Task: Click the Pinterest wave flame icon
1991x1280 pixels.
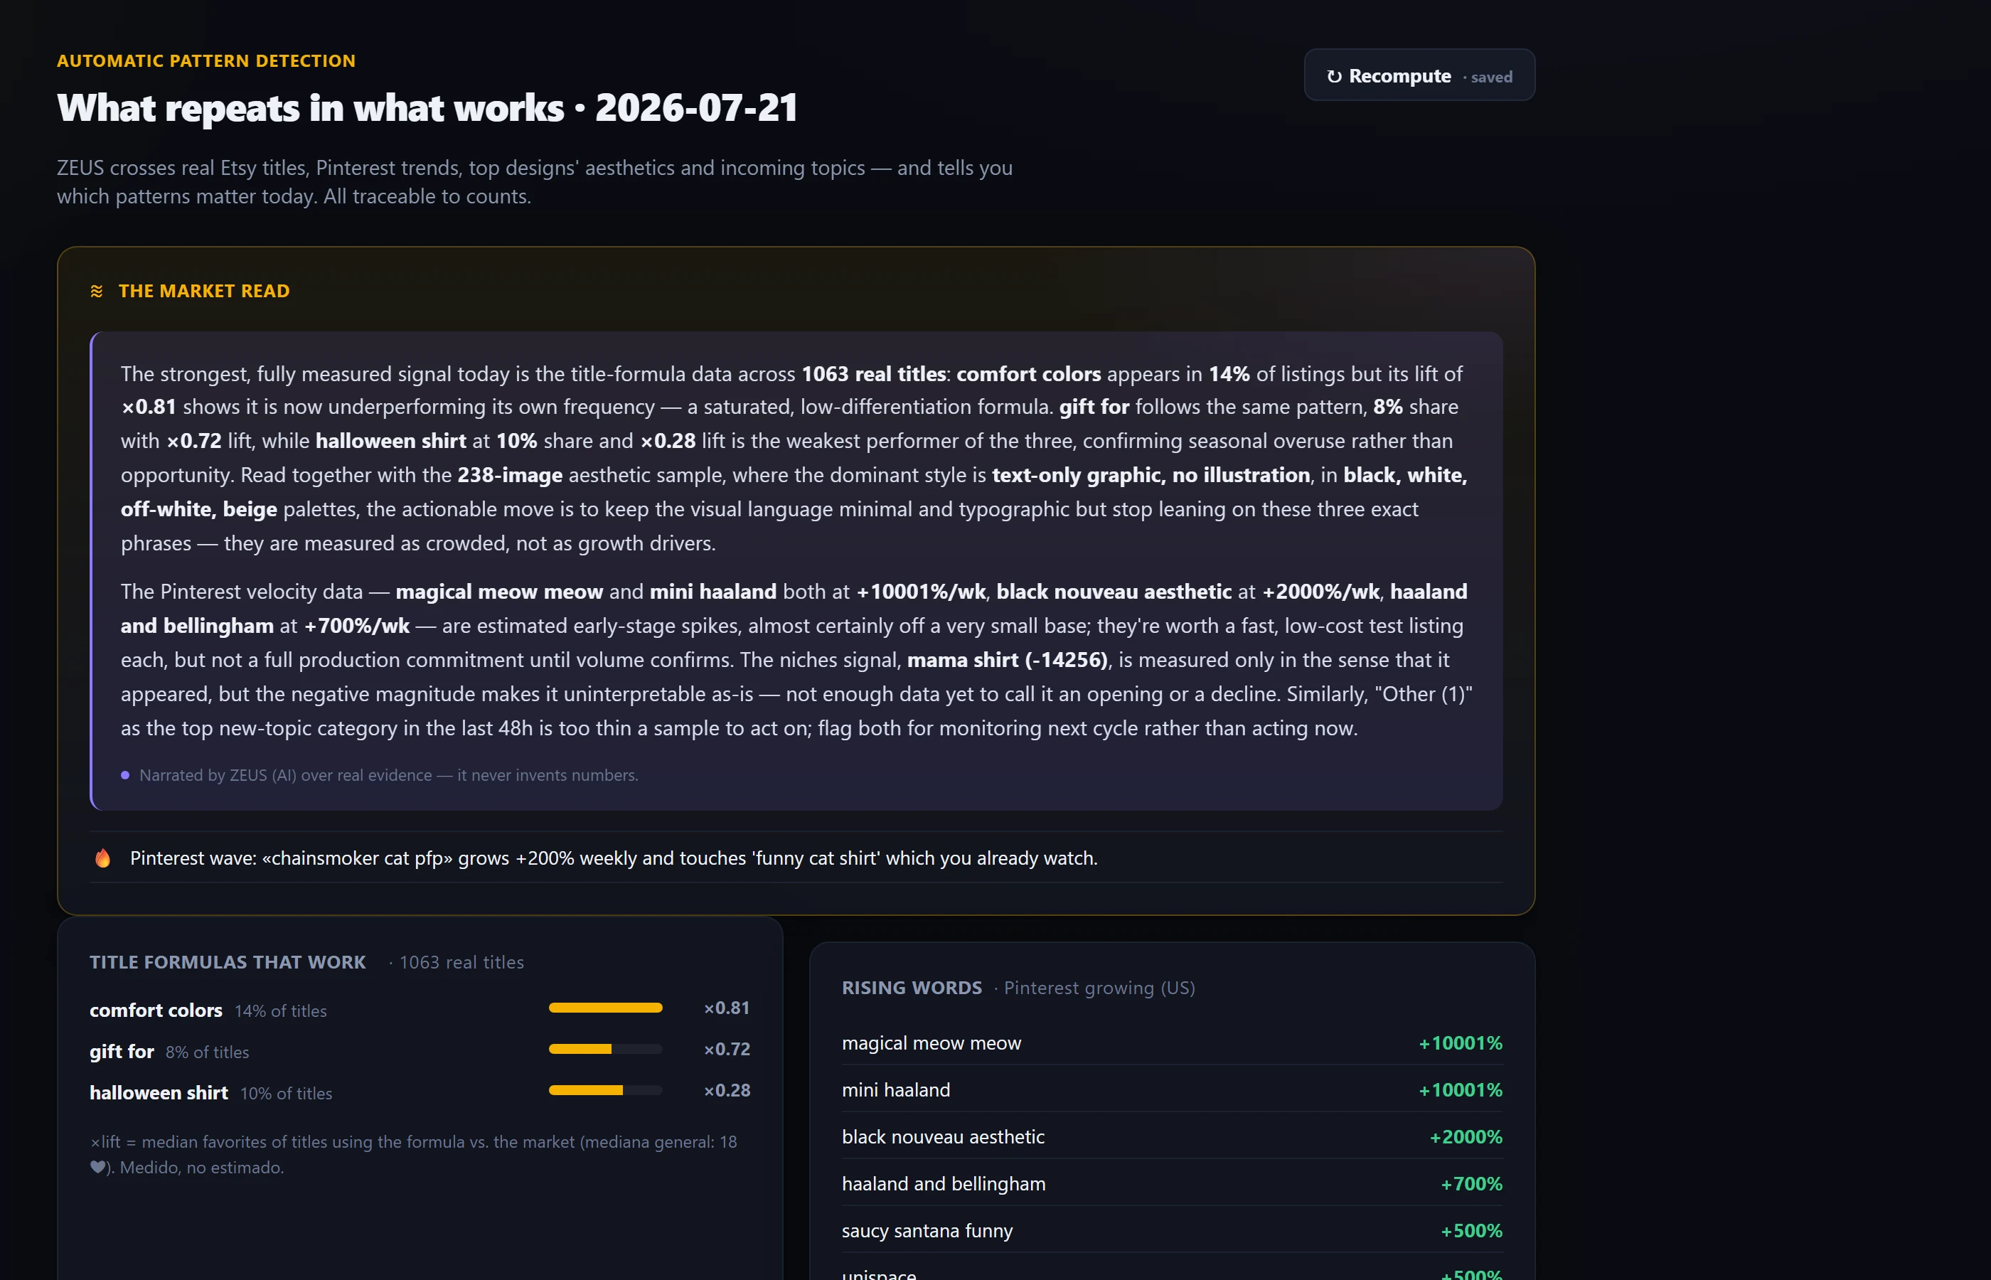Action: (102, 858)
